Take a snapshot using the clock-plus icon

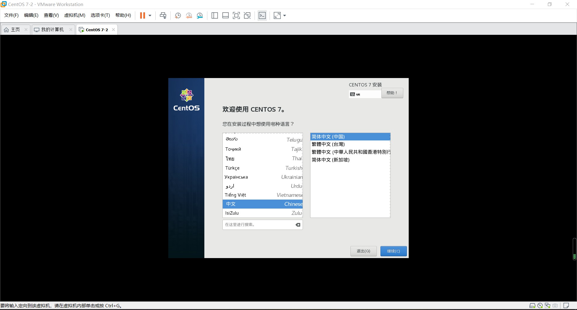(178, 16)
